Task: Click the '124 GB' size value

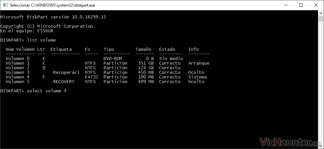Action: click(146, 68)
